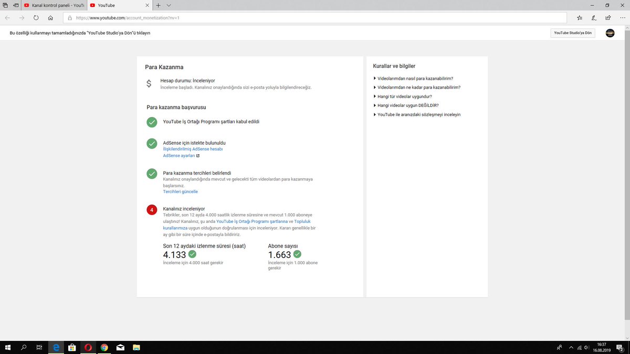Image resolution: width=630 pixels, height=354 pixels.
Task: Open the Mail app from taskbar
Action: coord(120,347)
